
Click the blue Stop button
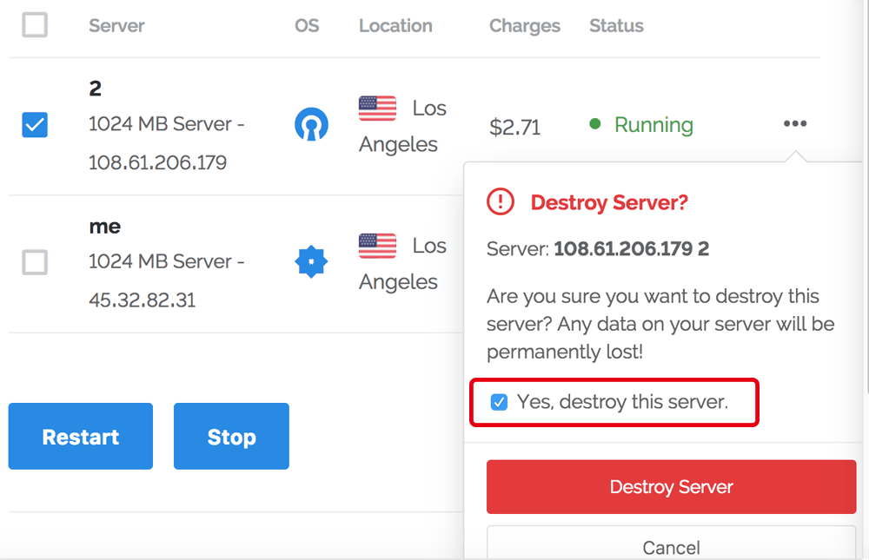231,436
